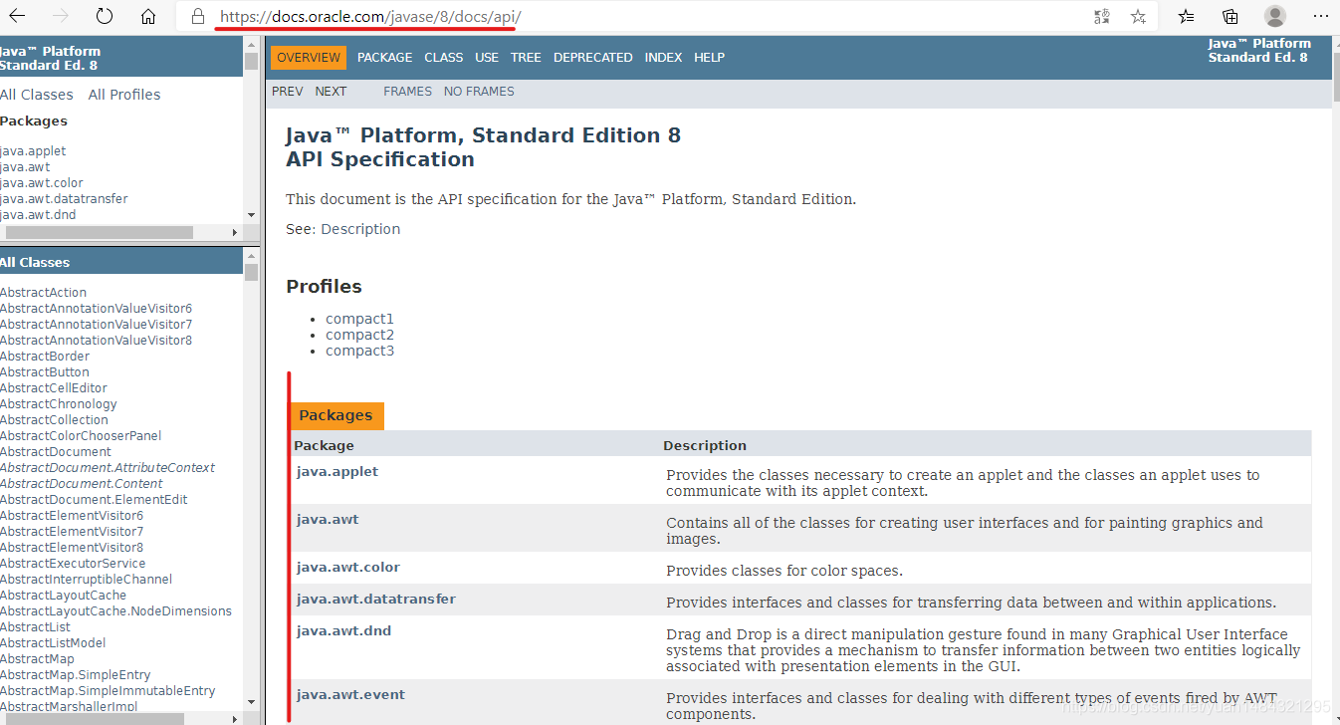Open the user profile avatar
Image resolution: width=1340 pixels, height=725 pixels.
[1275, 17]
